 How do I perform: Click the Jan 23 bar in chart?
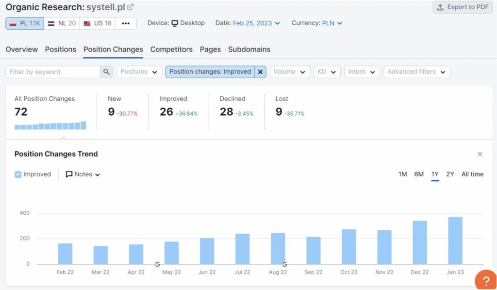coord(455,240)
